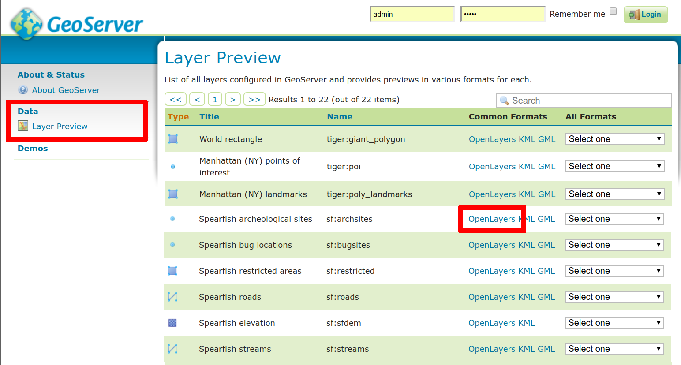This screenshot has height=365, width=681.
Task: Open GML preview for sf:bugsites
Action: [546, 245]
